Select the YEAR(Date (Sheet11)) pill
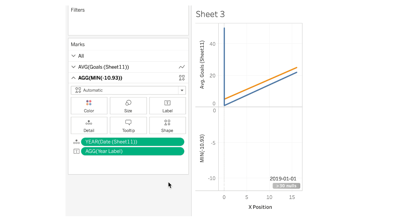This screenshot has width=395, height=222. pos(132,142)
